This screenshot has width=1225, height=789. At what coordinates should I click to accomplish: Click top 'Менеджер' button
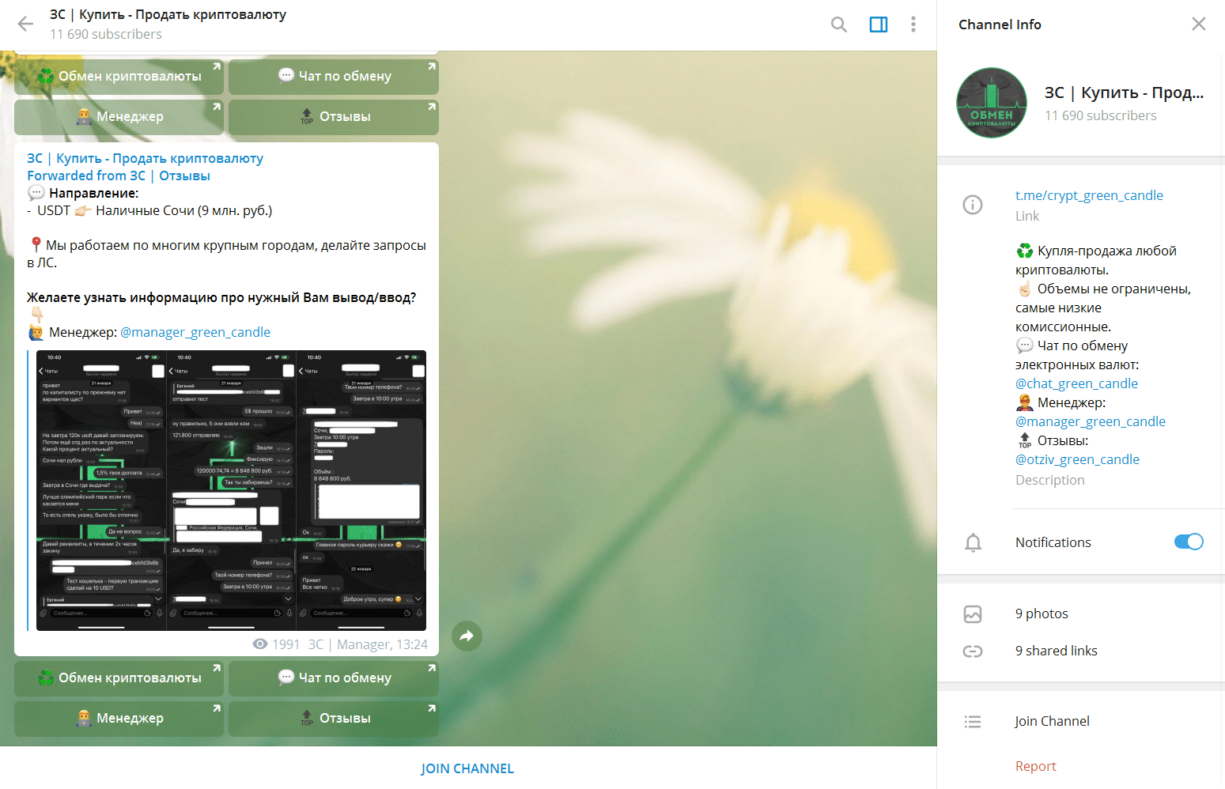click(119, 117)
